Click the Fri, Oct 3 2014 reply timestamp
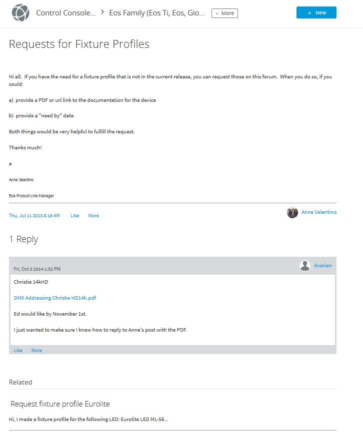Viewport: 363px width, 436px height. click(x=37, y=269)
